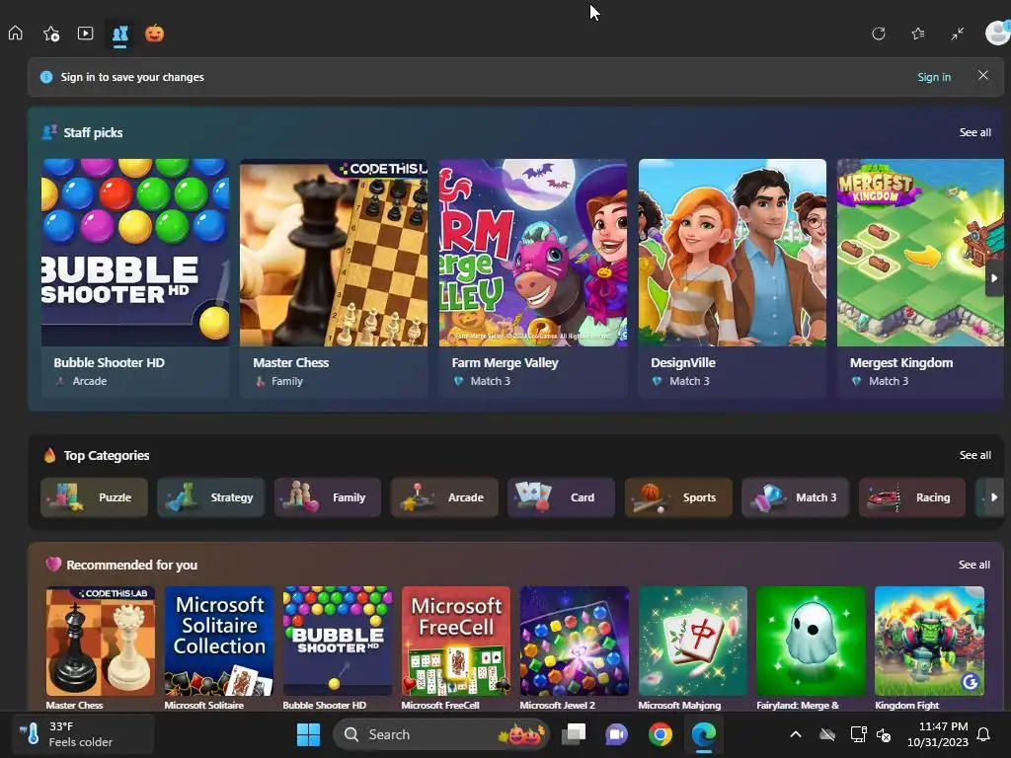Open Mergest Kingdom game card
1011x758 pixels.
coord(920,277)
